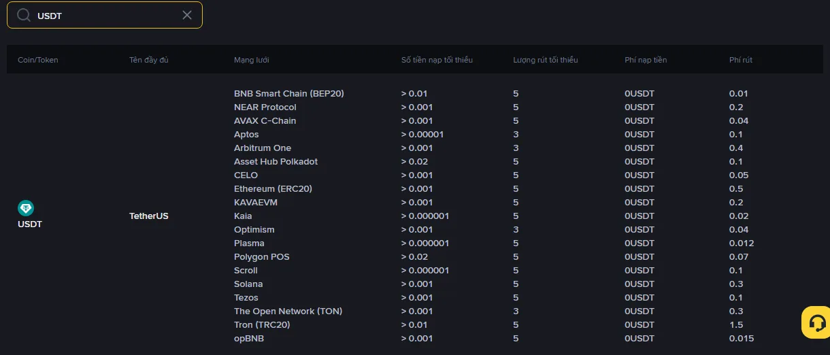This screenshot has height=355, width=830.
Task: Click BNB Smart Chain deposit fee 0USDT
Action: [x=640, y=93]
